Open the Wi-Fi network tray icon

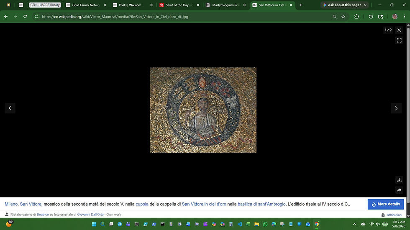coord(372,224)
